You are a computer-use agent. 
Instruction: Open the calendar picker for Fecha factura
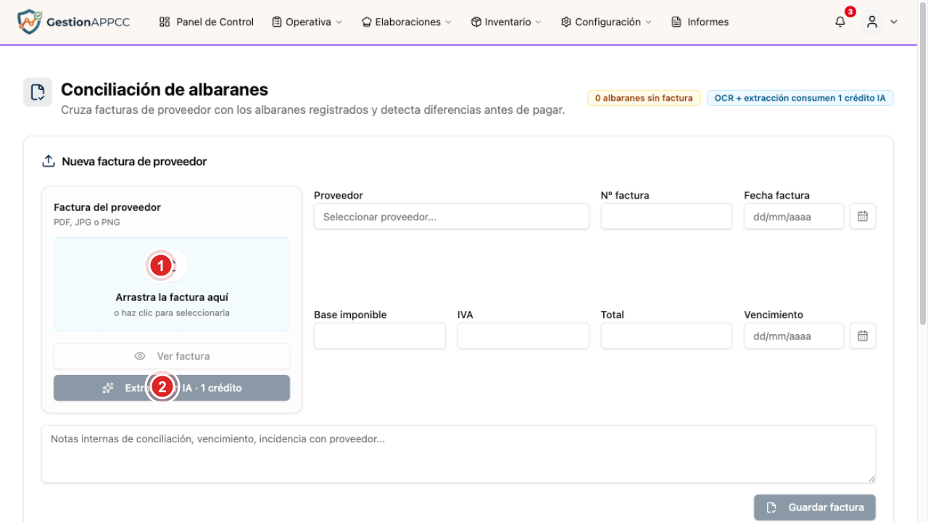point(863,216)
